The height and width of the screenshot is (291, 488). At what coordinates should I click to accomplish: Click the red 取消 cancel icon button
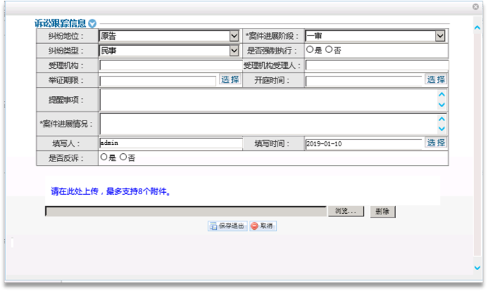coord(263,226)
